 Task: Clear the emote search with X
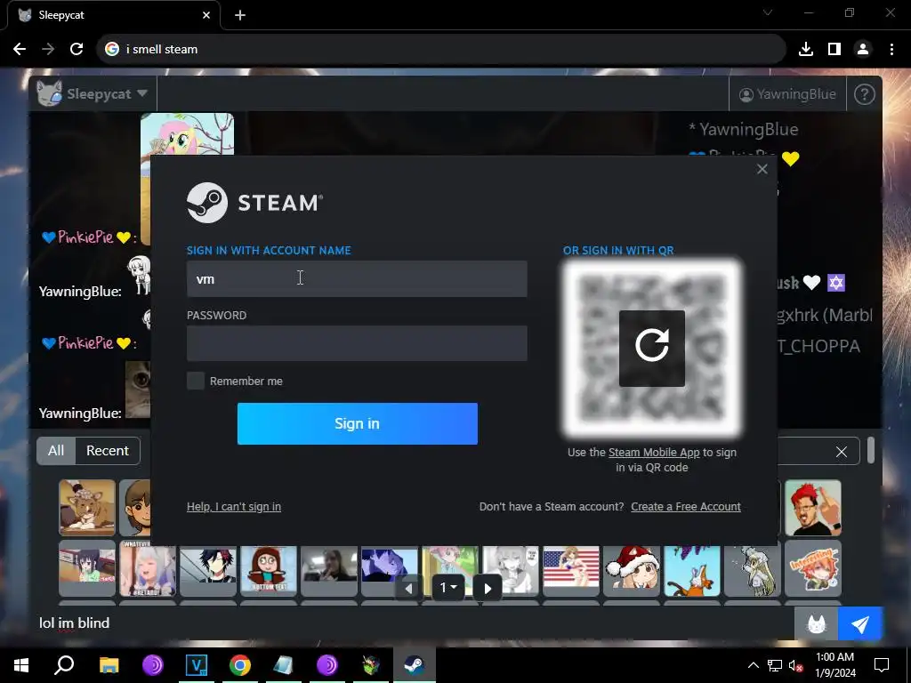pyautogui.click(x=841, y=452)
